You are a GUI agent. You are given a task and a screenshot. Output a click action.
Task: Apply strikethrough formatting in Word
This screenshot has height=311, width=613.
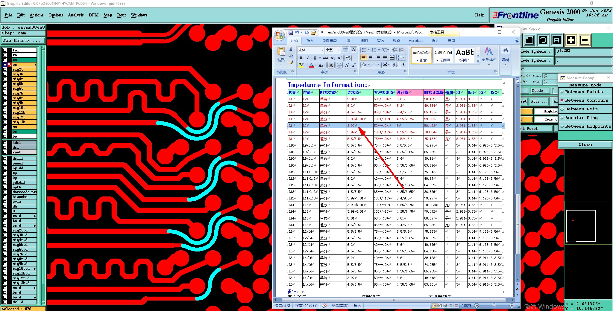(x=326, y=58)
